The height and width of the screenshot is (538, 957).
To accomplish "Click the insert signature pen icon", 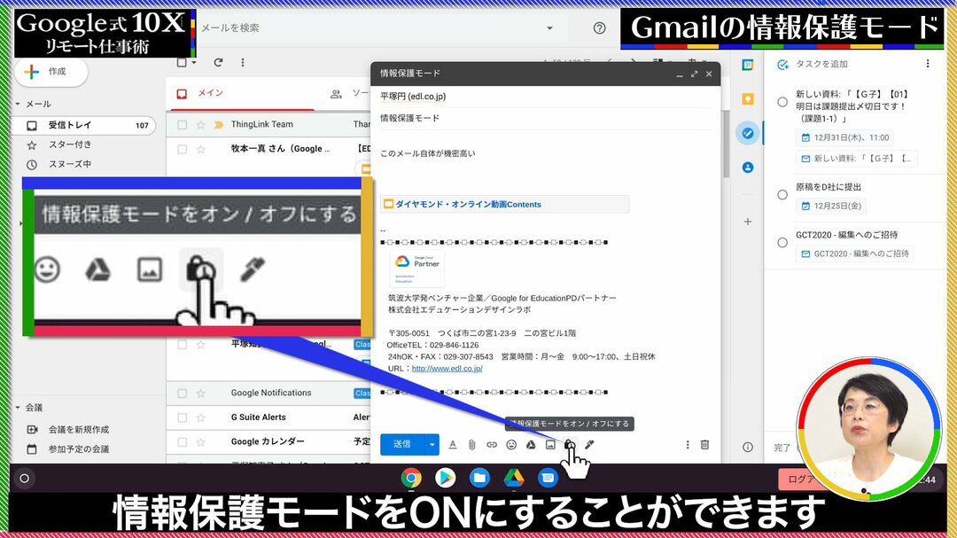I will pyautogui.click(x=589, y=445).
